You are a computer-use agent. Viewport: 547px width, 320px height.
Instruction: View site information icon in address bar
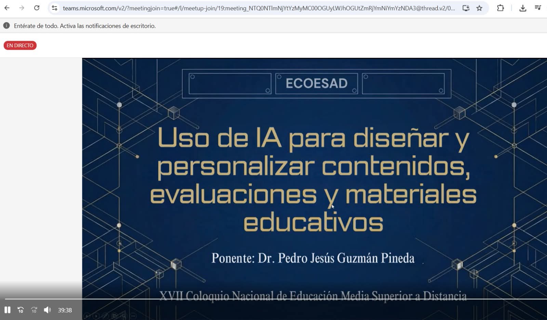pyautogui.click(x=54, y=8)
